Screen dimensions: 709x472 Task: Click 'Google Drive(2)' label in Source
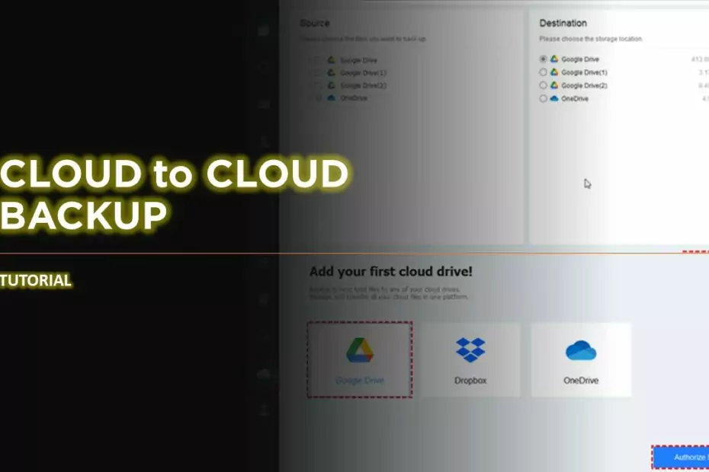363,85
